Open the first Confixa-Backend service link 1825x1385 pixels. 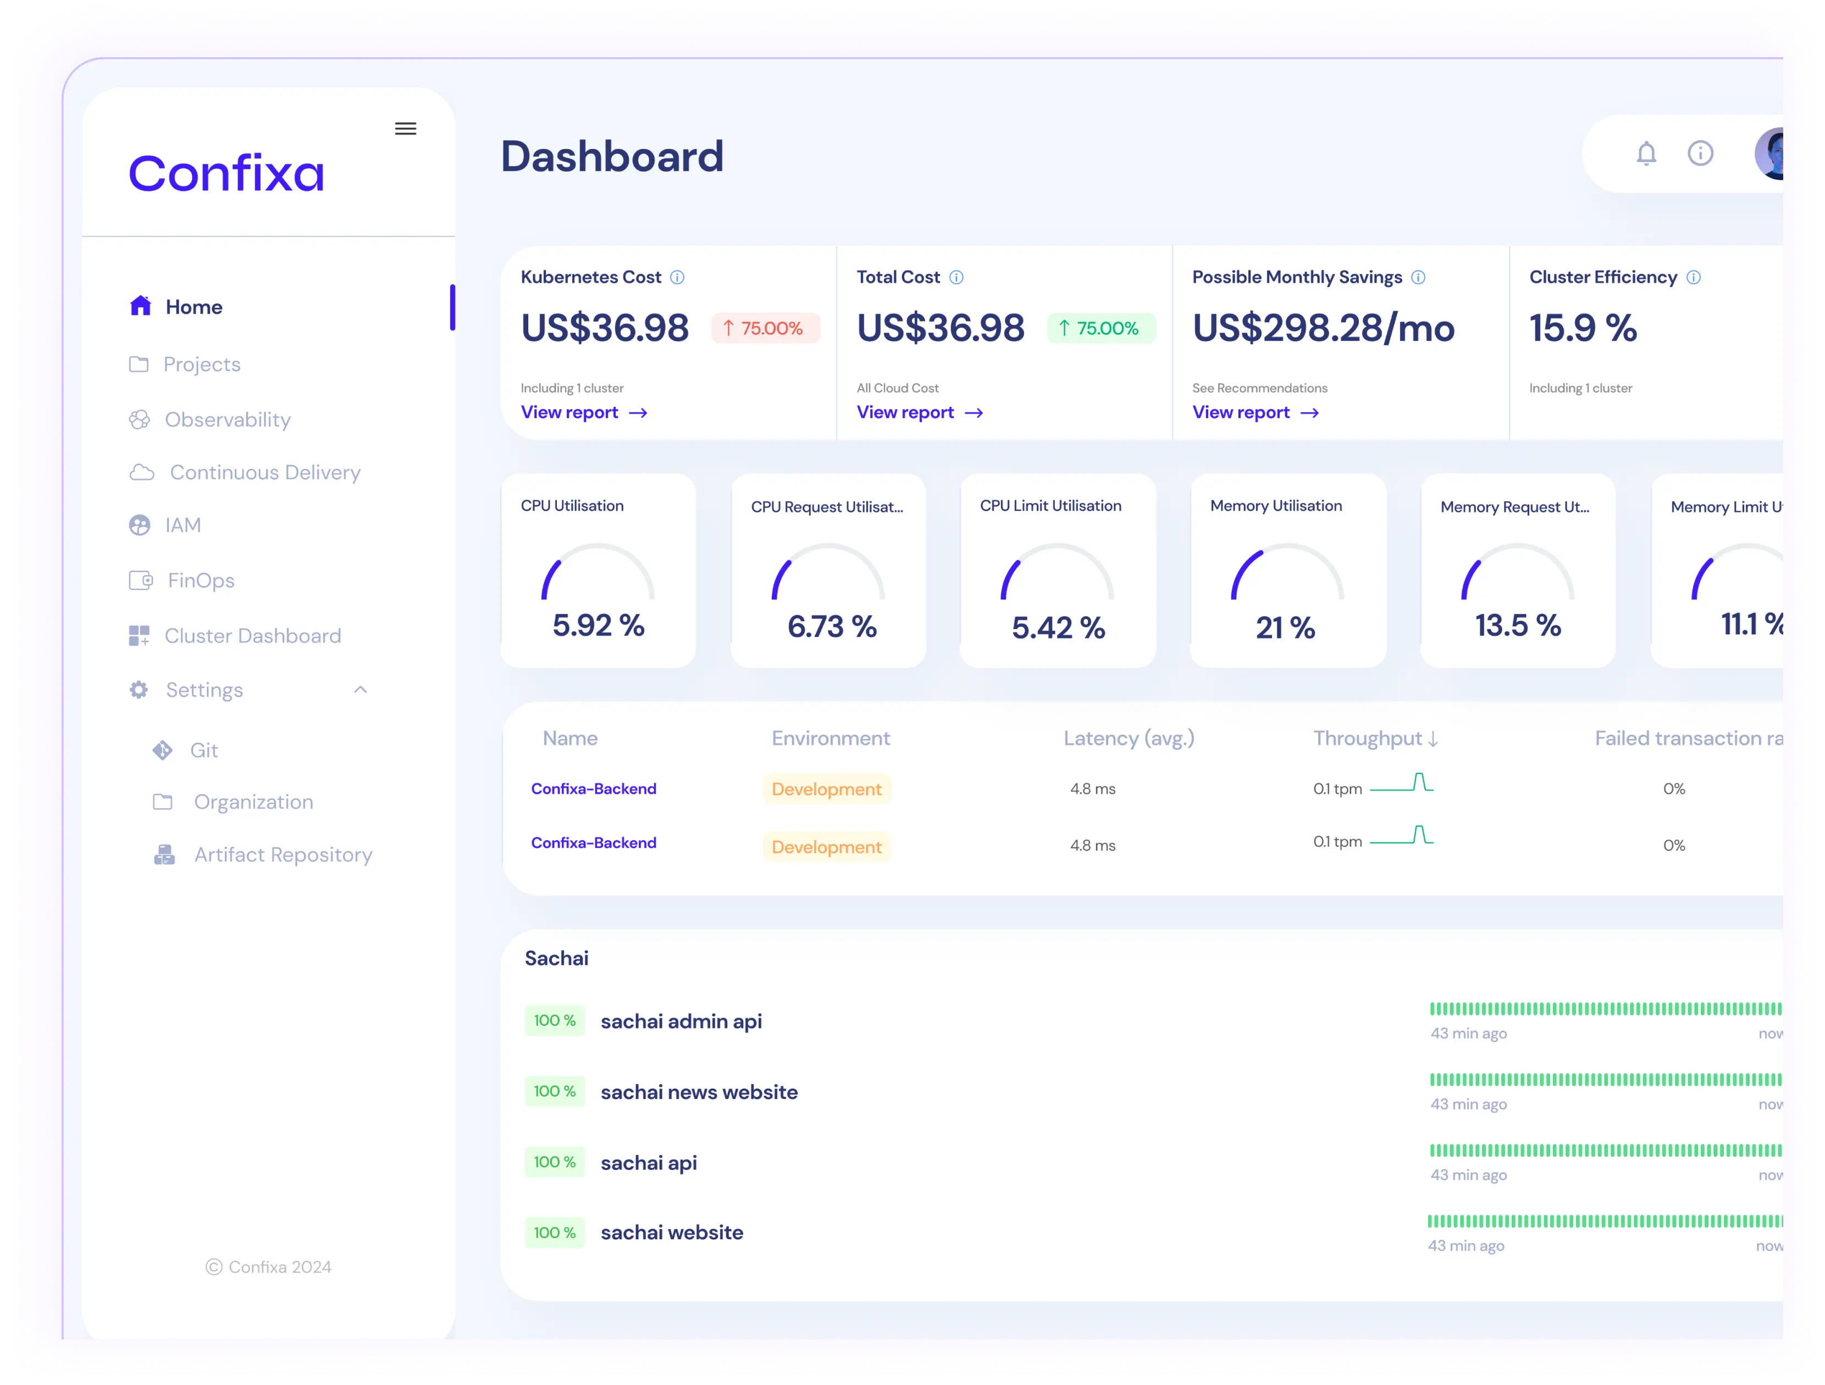coord(593,789)
